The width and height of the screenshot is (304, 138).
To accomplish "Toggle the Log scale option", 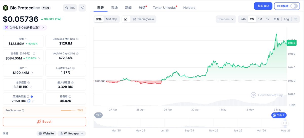I will [286, 19].
